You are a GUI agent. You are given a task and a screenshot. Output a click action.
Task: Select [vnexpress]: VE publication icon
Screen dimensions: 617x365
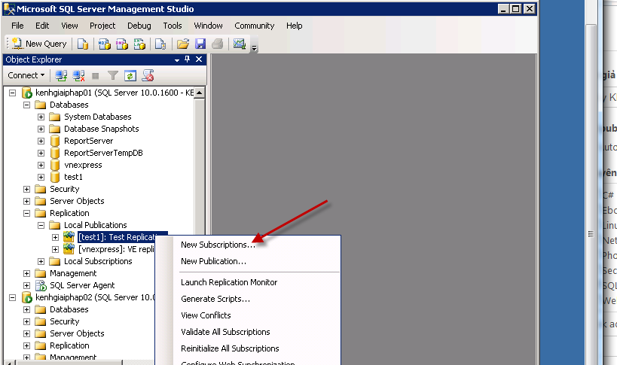(x=69, y=249)
